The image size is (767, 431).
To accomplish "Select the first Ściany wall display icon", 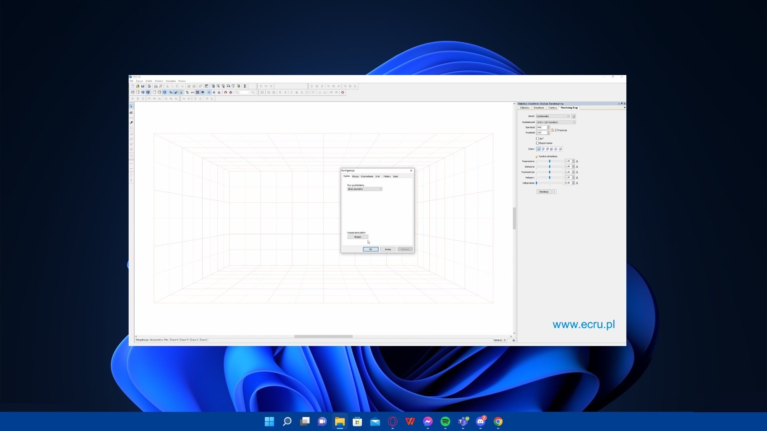I will (539, 149).
